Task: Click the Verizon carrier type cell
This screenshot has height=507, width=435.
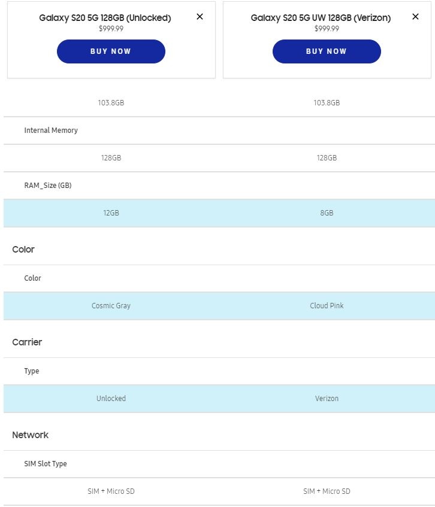Action: pos(327,399)
